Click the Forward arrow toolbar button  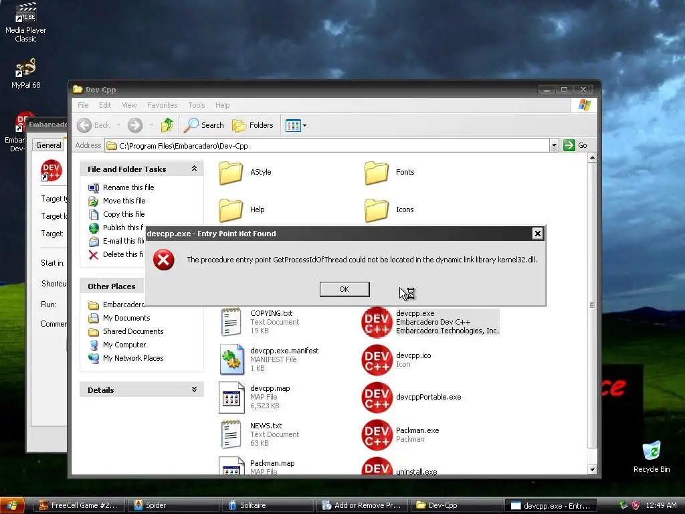click(x=135, y=125)
